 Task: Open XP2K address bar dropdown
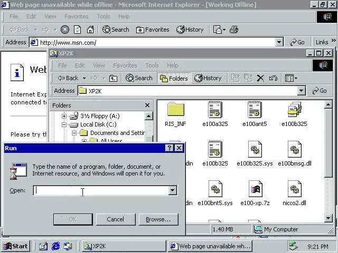pos(302,91)
